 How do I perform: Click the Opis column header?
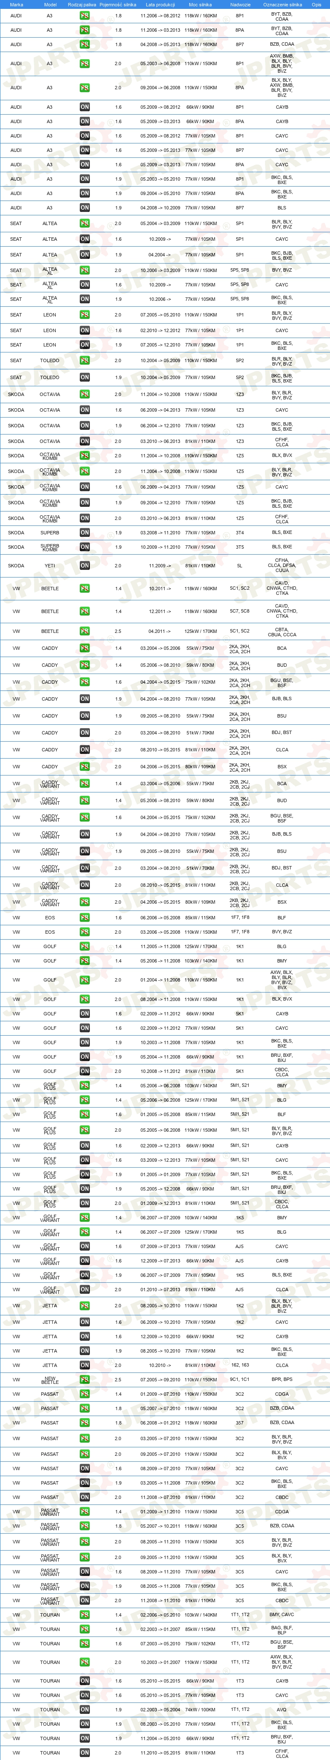(x=316, y=4)
